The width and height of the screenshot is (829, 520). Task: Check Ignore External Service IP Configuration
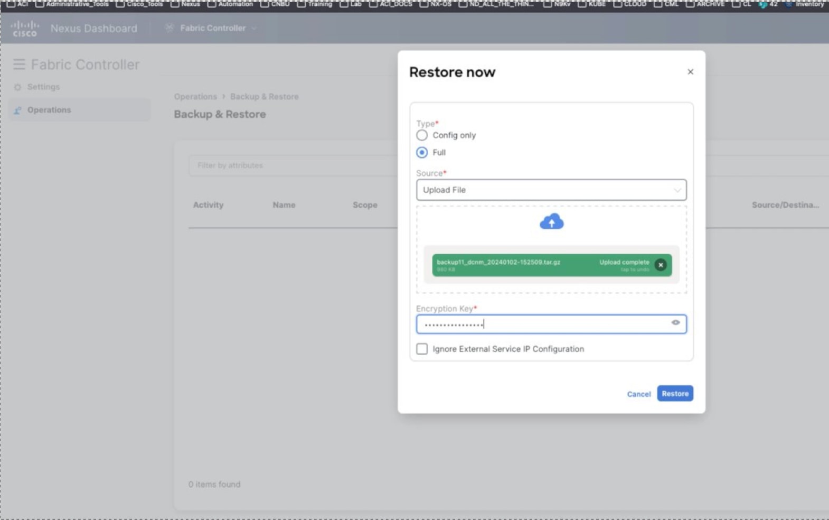[x=422, y=349]
